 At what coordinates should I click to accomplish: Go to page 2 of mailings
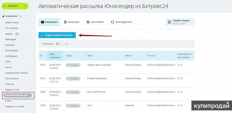(60, 44)
